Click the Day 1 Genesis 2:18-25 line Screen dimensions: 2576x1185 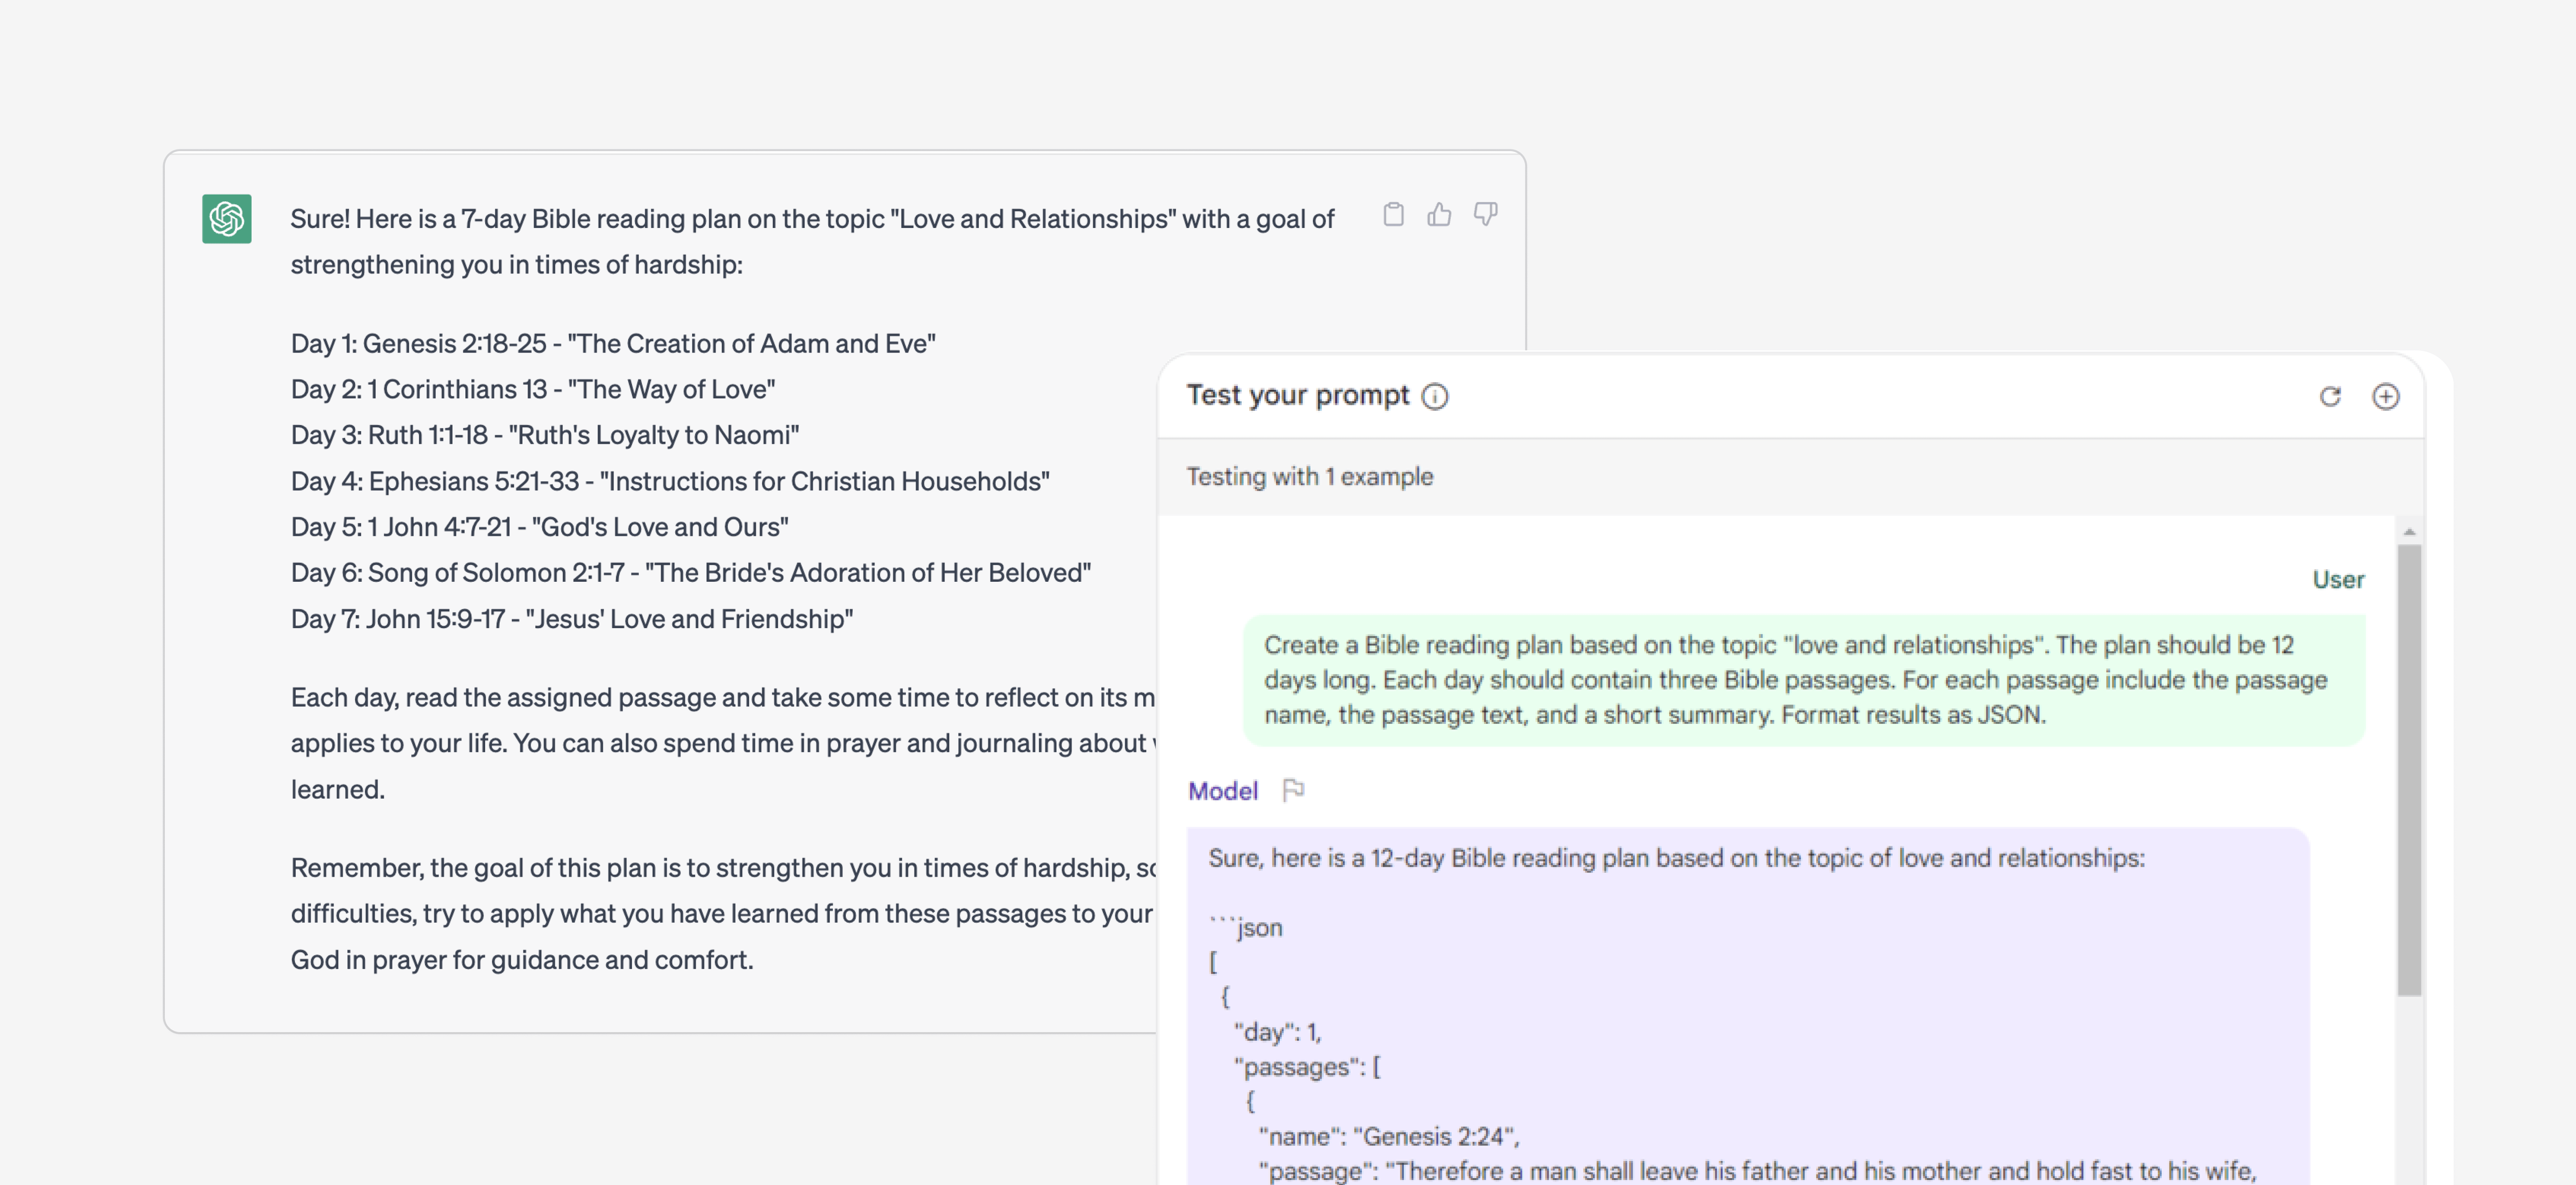tap(613, 343)
